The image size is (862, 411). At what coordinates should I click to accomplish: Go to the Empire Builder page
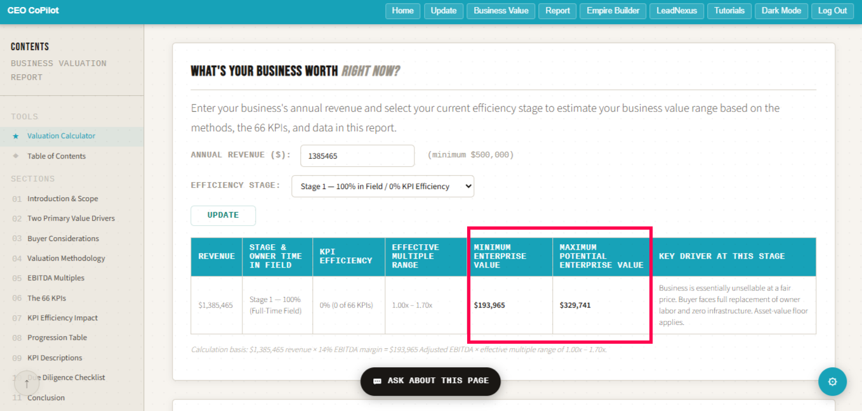tap(613, 11)
